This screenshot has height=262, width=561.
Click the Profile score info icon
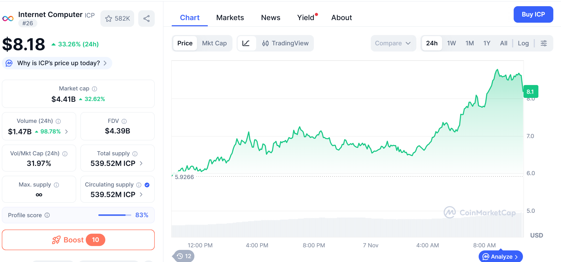point(47,215)
